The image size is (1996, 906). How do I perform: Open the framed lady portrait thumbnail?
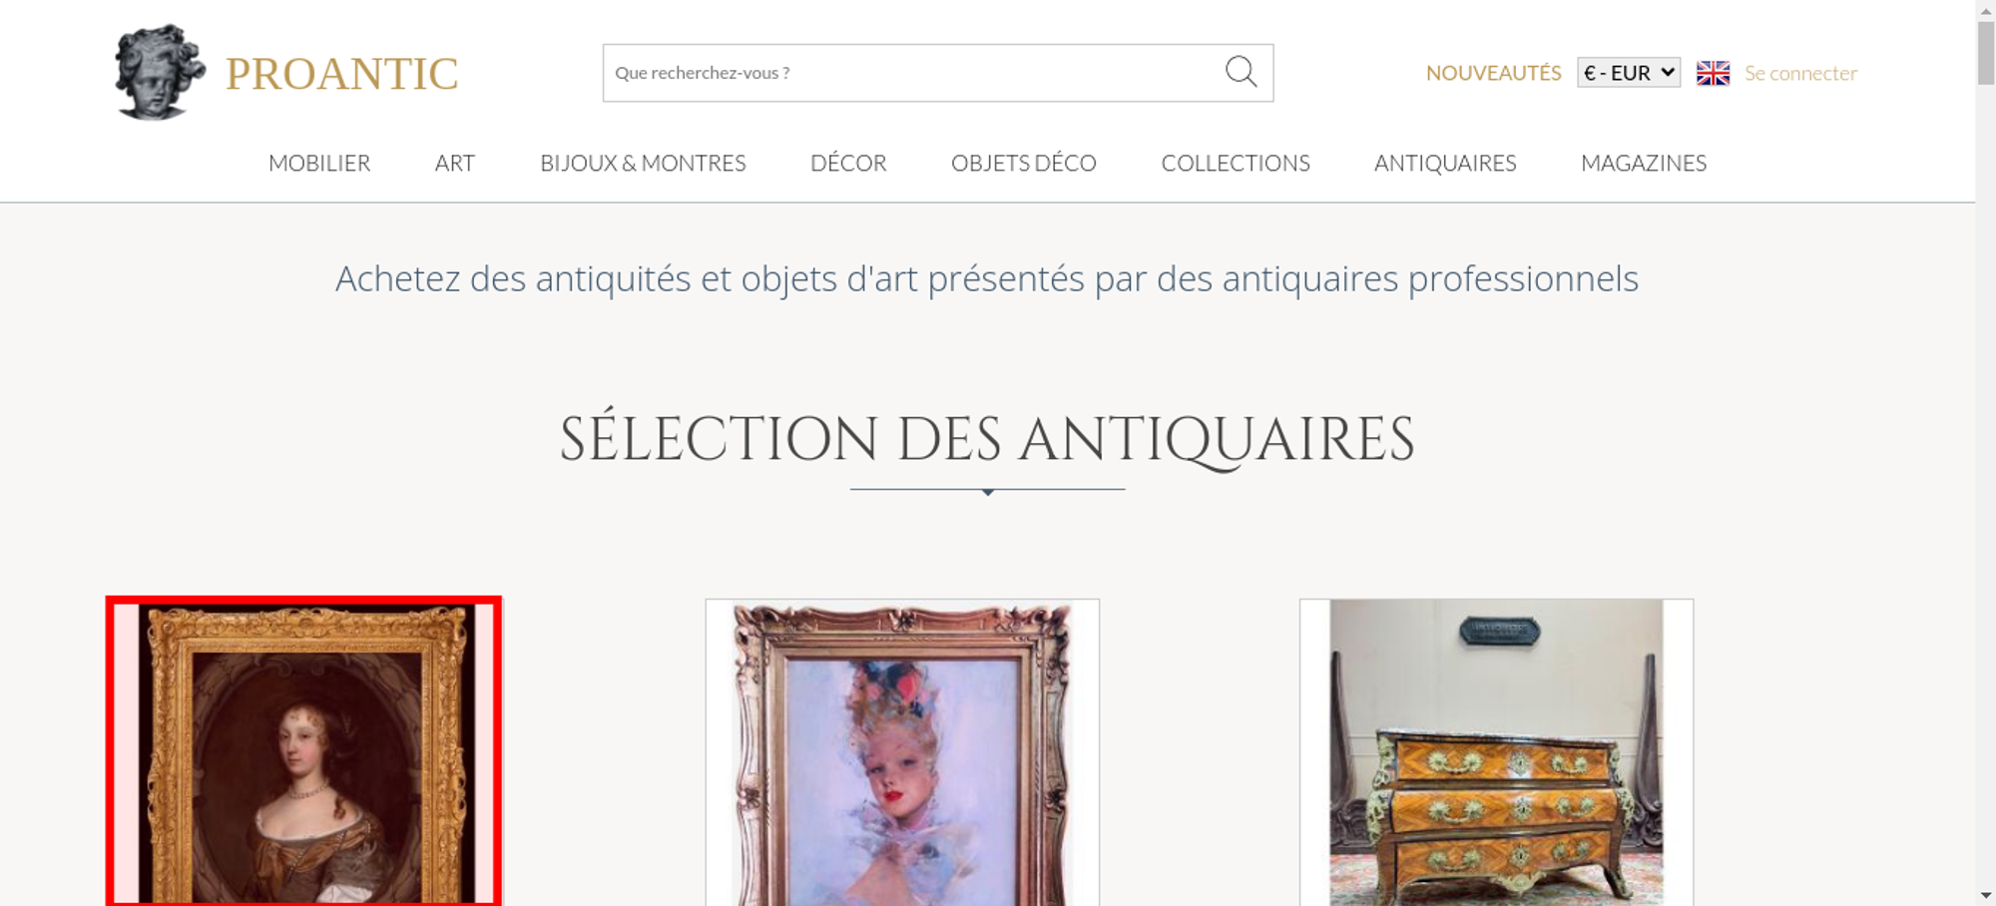pos(304,751)
